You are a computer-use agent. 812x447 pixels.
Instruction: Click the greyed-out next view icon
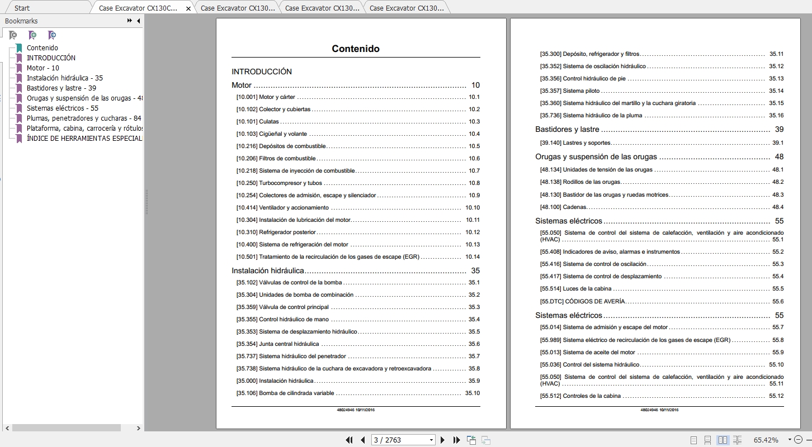[485, 440]
